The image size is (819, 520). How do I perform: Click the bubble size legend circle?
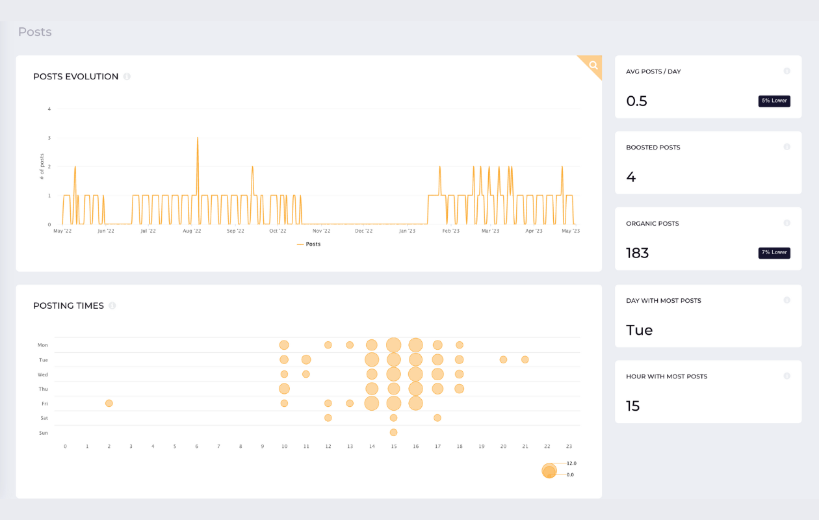(549, 471)
